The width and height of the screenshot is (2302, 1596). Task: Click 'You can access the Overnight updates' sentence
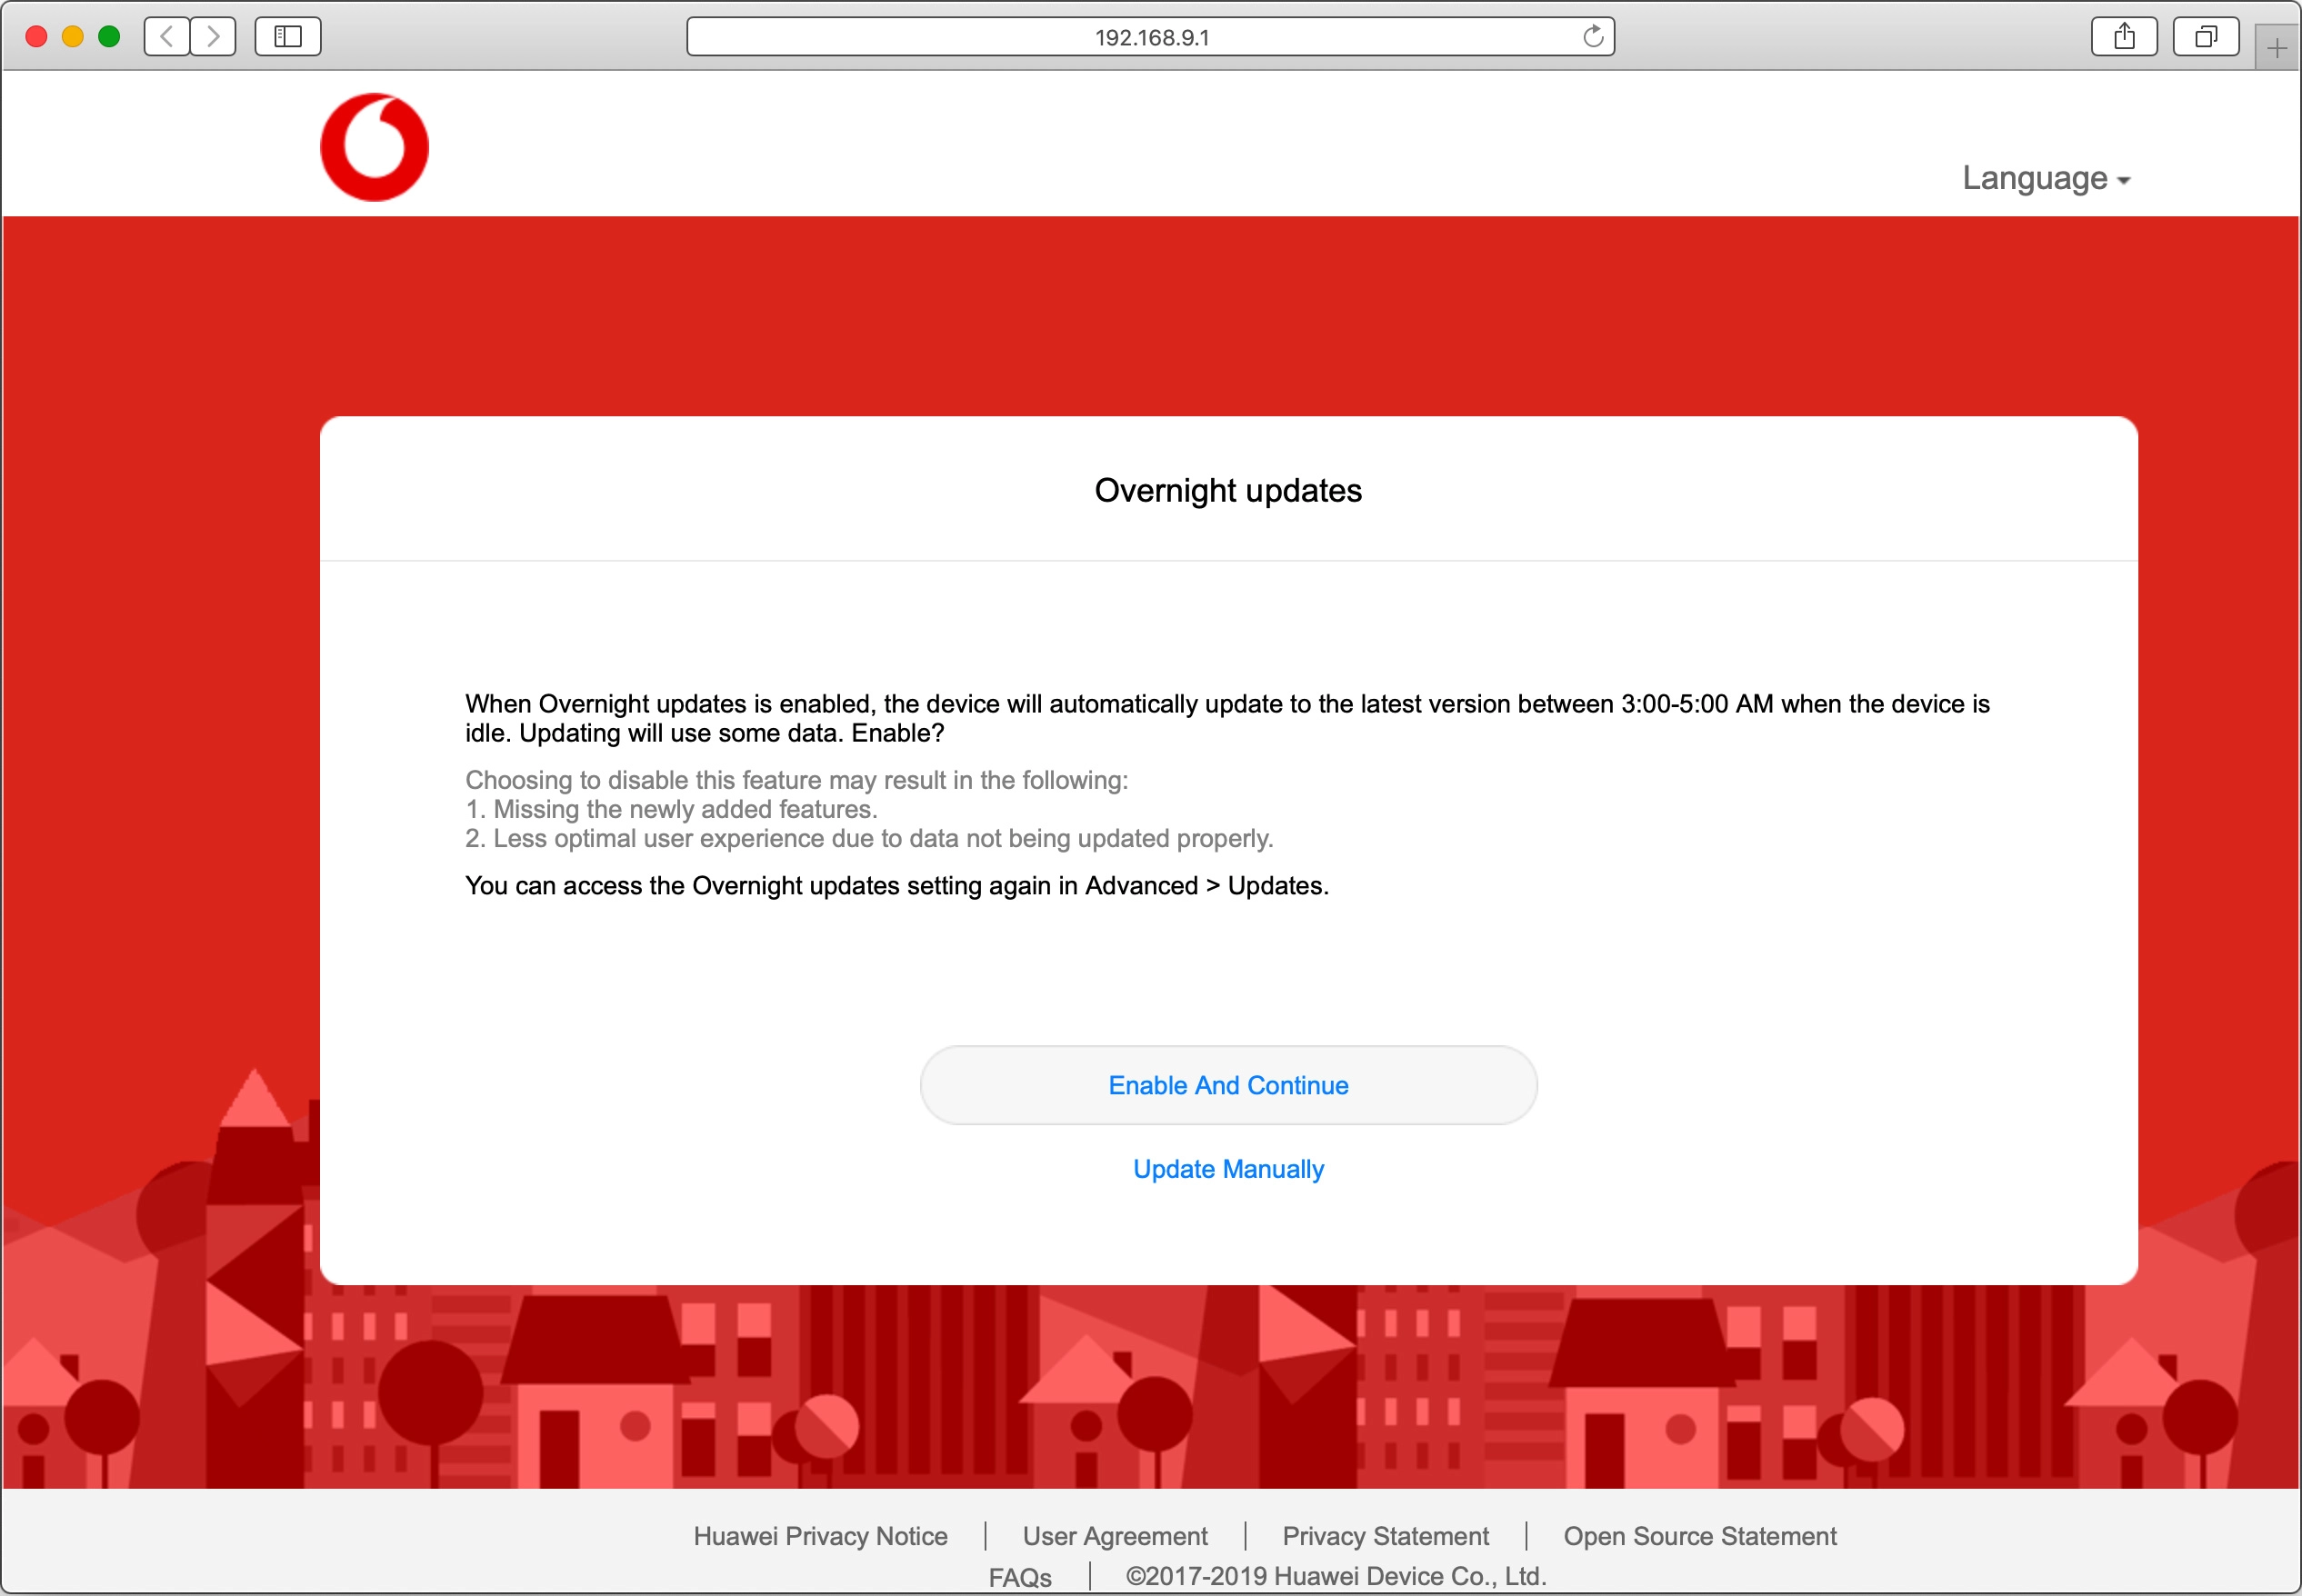coord(897,886)
